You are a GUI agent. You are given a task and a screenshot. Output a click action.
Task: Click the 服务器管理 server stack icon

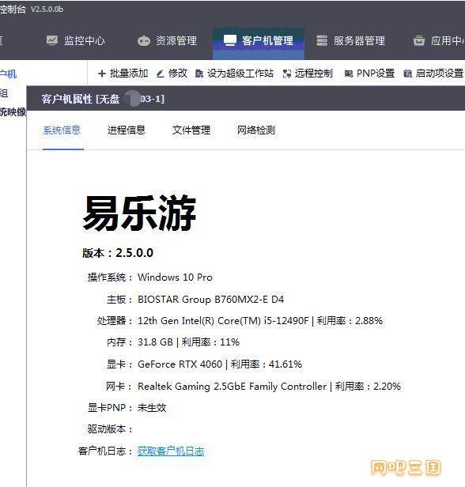(322, 40)
